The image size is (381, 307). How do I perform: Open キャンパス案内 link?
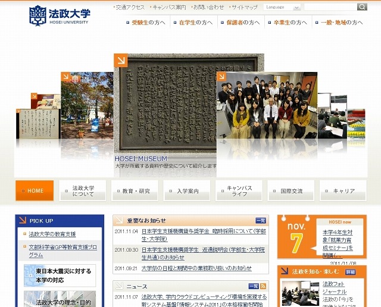169,7
